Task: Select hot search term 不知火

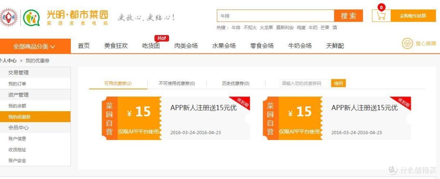Action: click(x=250, y=28)
